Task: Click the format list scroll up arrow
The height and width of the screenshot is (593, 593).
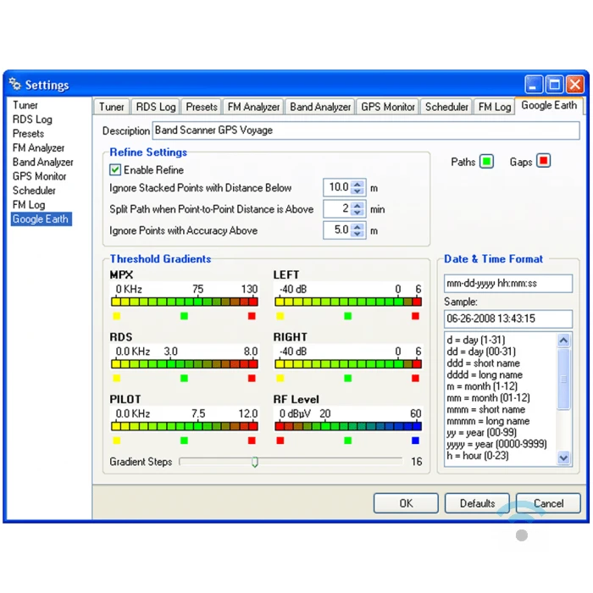Action: click(563, 341)
